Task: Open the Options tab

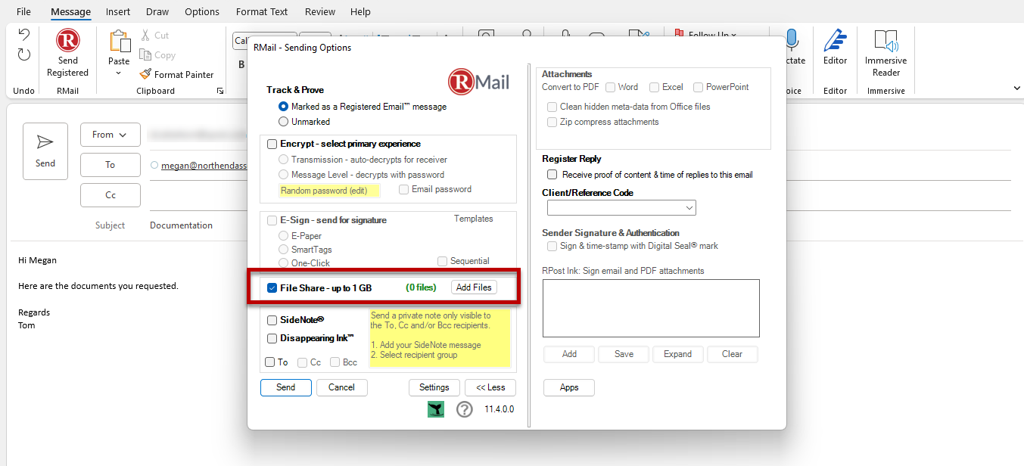Action: point(202,11)
